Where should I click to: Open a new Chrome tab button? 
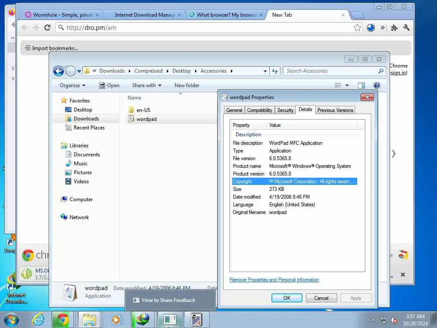coord(358,15)
